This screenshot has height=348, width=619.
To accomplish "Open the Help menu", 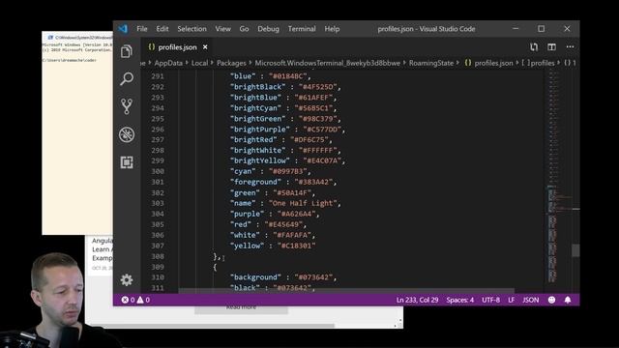I will click(332, 29).
